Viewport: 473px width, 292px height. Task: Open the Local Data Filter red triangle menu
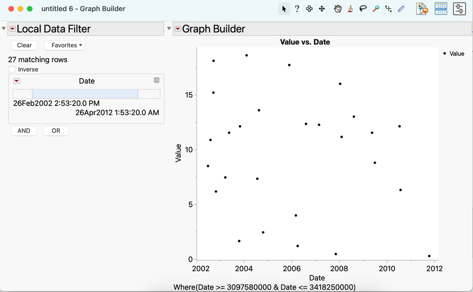point(12,29)
